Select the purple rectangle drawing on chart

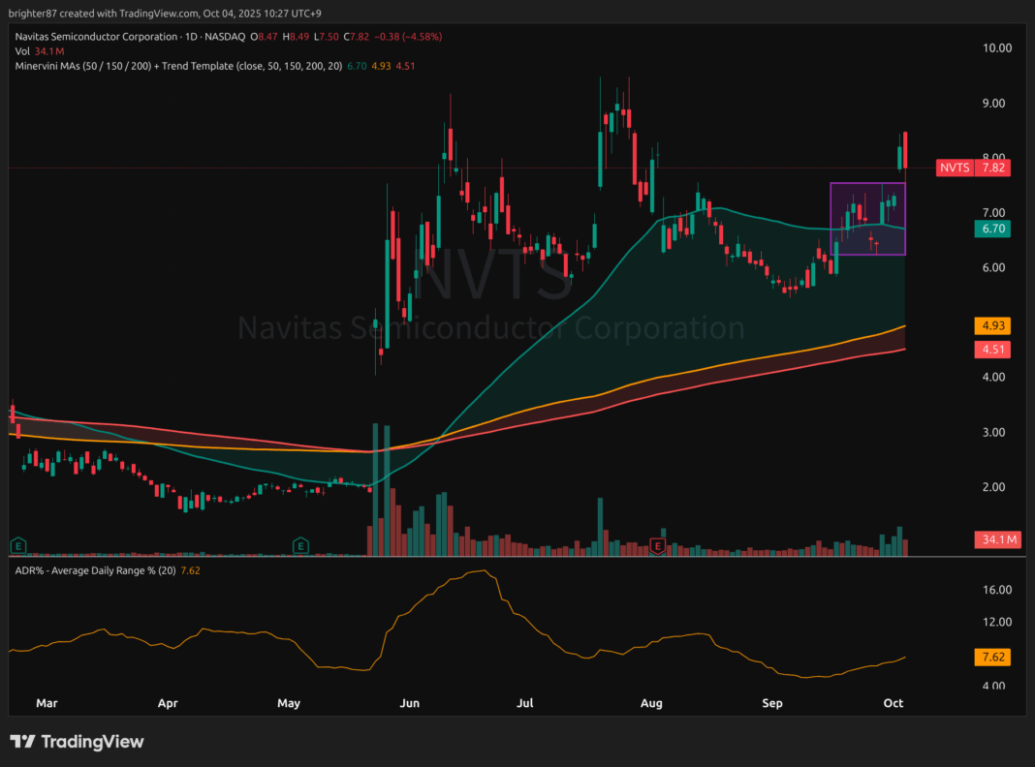pos(831,218)
